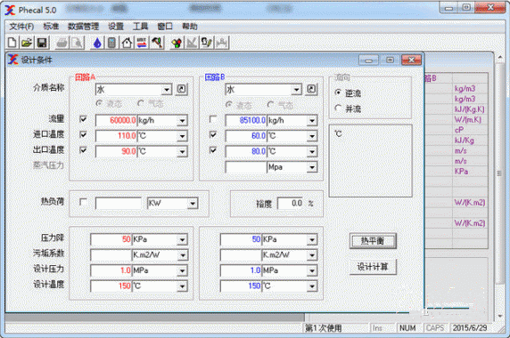Click the 回路A 进口温度 field showing 110.0

[x=116, y=136]
